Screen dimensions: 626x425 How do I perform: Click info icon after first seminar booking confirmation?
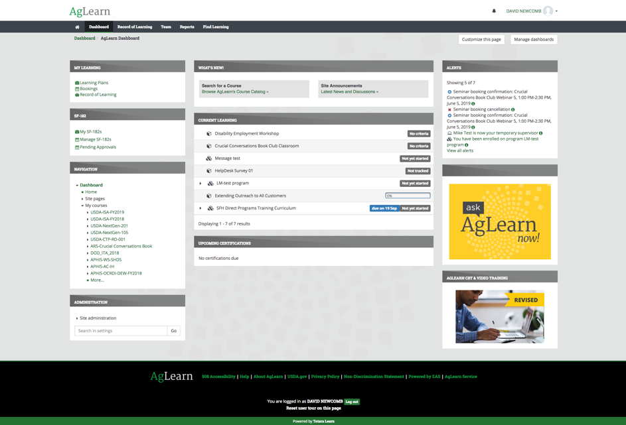pyautogui.click(x=473, y=103)
